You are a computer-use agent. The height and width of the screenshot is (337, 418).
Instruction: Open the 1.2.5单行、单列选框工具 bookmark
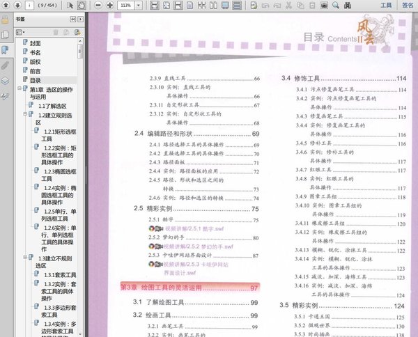pos(59,215)
